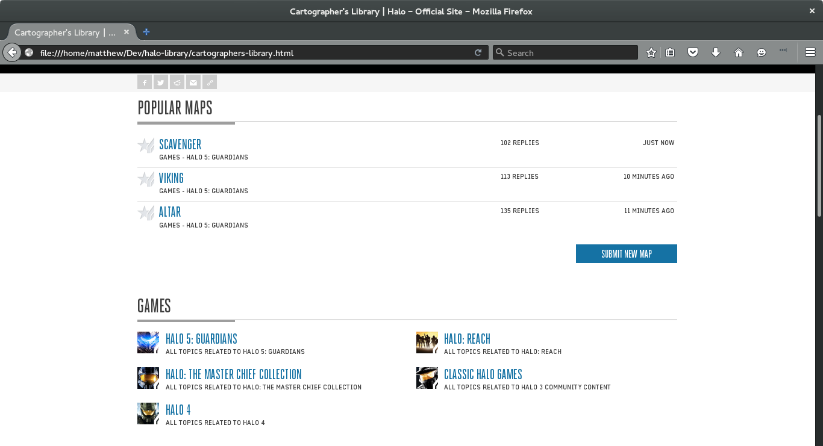
Task: Show bookmarks list icon in toolbar
Action: (x=670, y=52)
